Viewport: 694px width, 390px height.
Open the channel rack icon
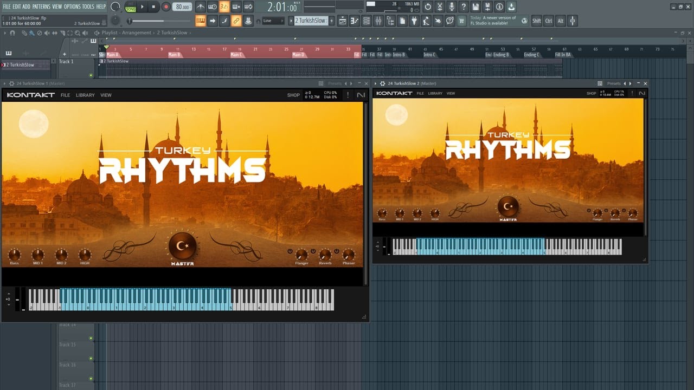[x=367, y=21]
